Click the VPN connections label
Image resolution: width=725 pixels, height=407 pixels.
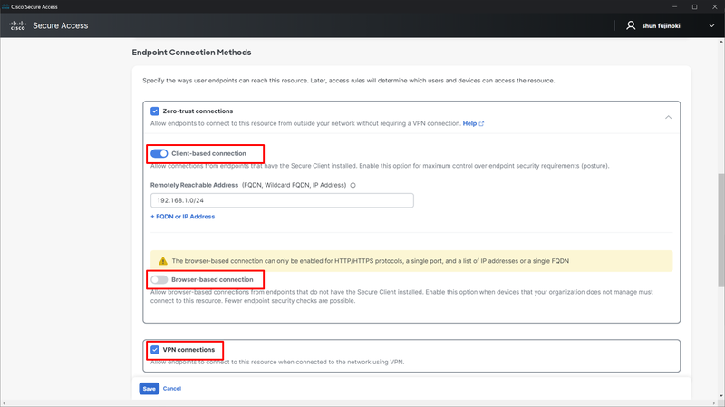point(188,350)
